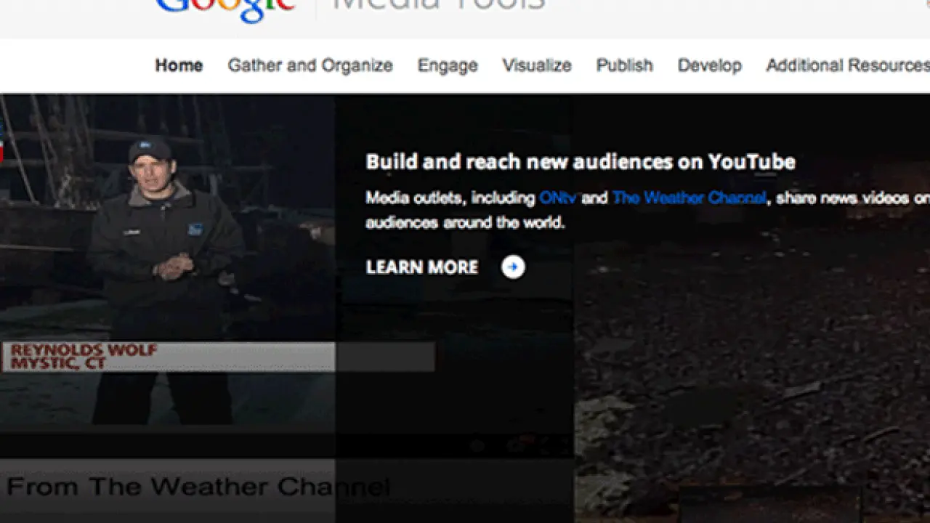Viewport: 930px width, 523px height.
Task: Click the 'Build and reach new audiences' heading
Action: (x=580, y=161)
